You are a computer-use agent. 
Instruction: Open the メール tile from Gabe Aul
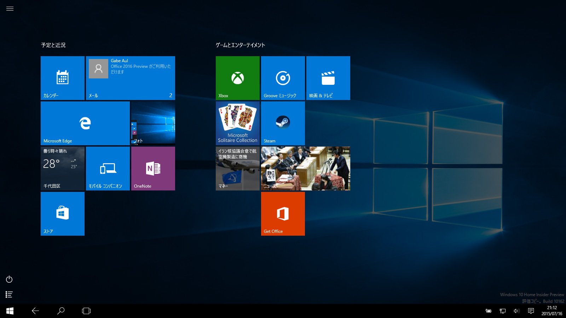pos(130,78)
